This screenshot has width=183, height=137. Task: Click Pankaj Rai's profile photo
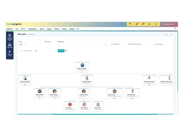[x=70, y=104]
